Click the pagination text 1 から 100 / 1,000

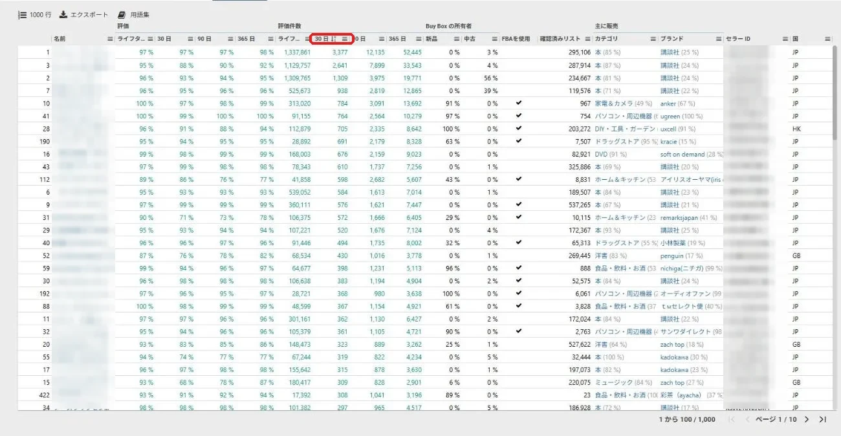687,419
